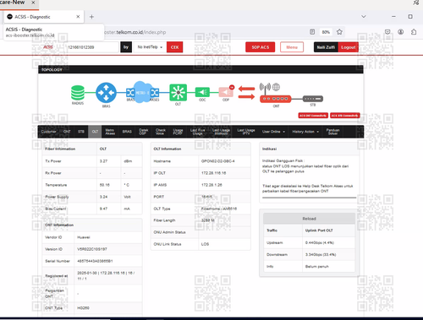
Task: Open the Usage PCRF tab
Action: tap(178, 132)
